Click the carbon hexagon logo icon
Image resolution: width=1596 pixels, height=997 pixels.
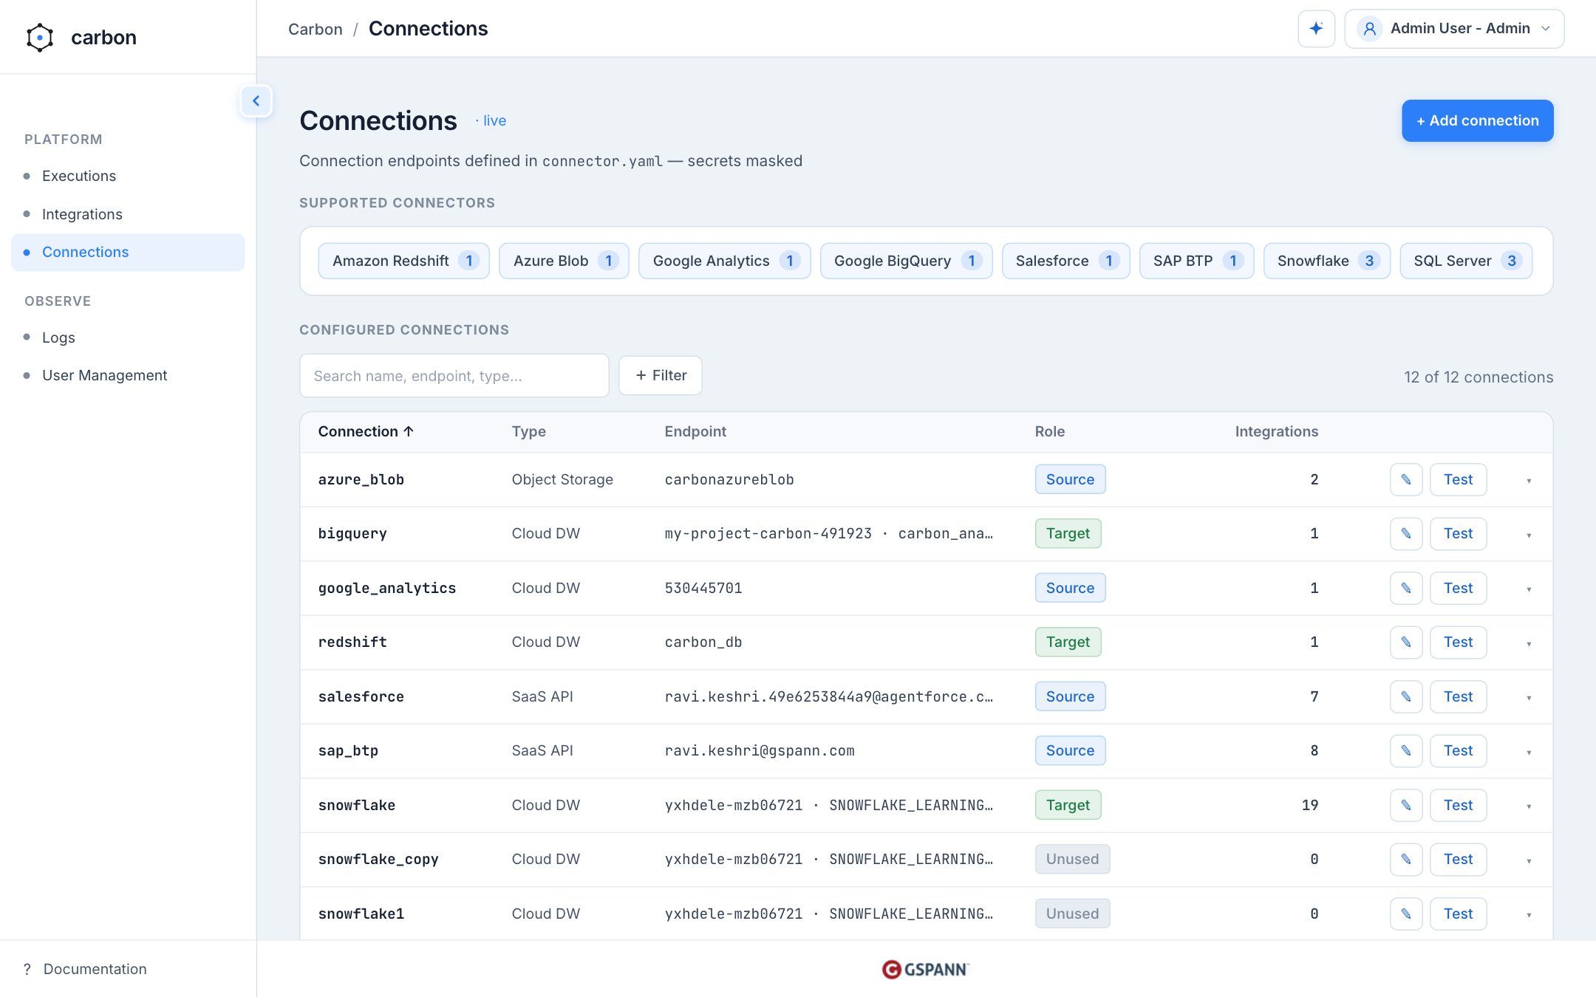coord(40,38)
